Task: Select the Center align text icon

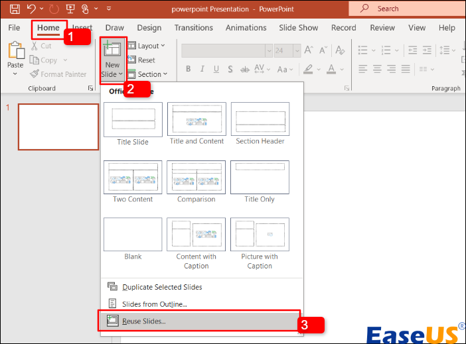Action: tap(378, 69)
